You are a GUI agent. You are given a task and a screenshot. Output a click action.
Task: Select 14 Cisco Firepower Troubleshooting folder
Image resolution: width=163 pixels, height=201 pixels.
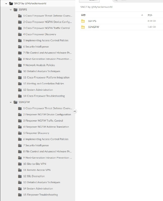pyautogui.click(x=44, y=96)
